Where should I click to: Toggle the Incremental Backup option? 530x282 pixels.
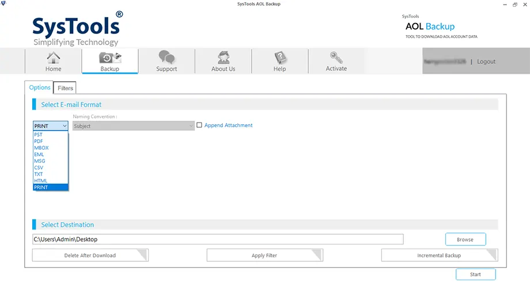tap(440, 256)
